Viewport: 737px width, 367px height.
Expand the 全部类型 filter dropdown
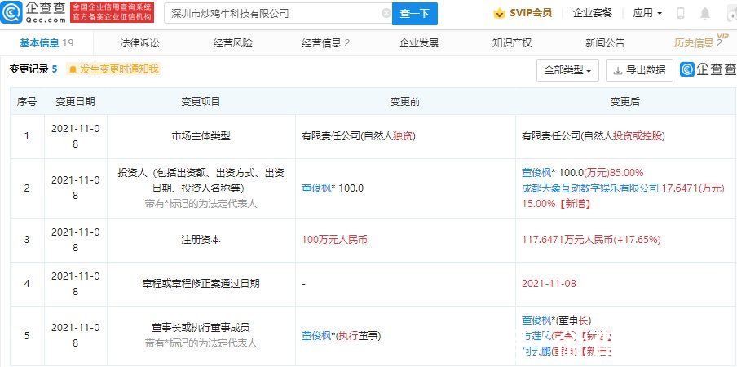[x=567, y=70]
